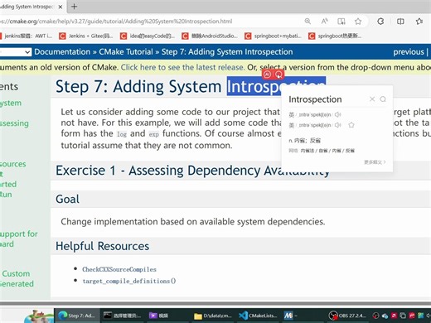Click the browser address bar URL
The height and width of the screenshot is (323, 431).
[116, 22]
